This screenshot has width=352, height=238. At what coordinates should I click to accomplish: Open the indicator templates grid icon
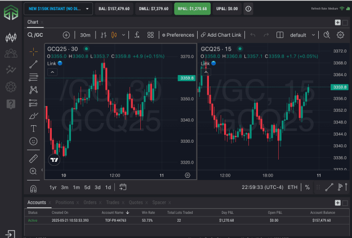[x=150, y=35]
